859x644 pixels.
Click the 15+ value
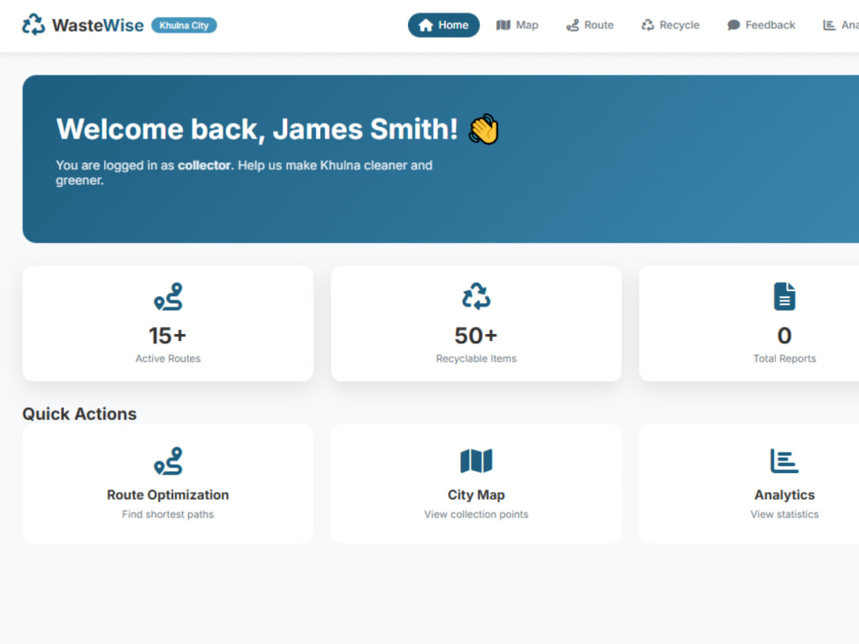click(x=168, y=336)
